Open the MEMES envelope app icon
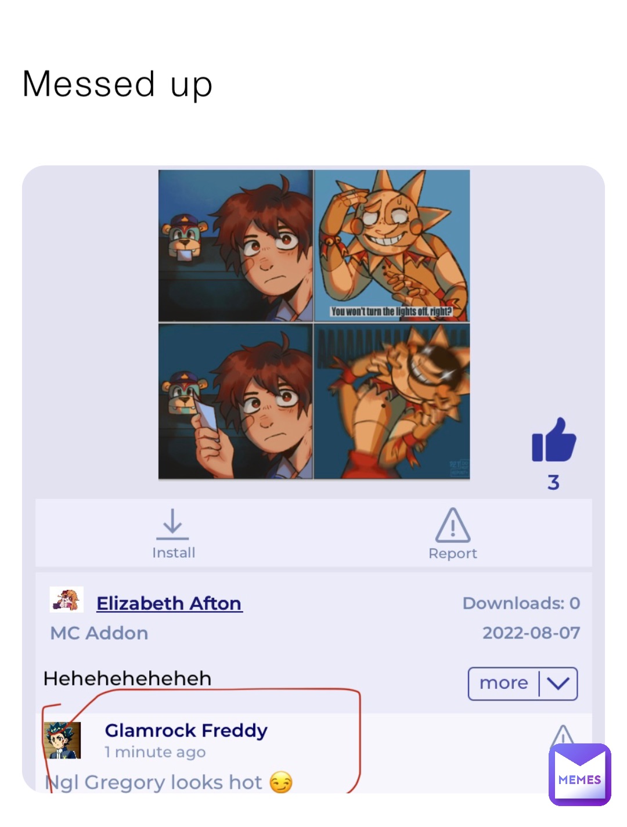This screenshot has width=627, height=827. tap(579, 774)
